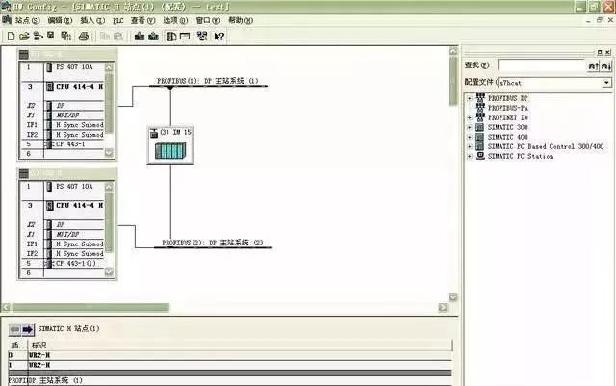Screen dimensions: 616x386
Task: Open the PLC menu
Action: pos(117,19)
